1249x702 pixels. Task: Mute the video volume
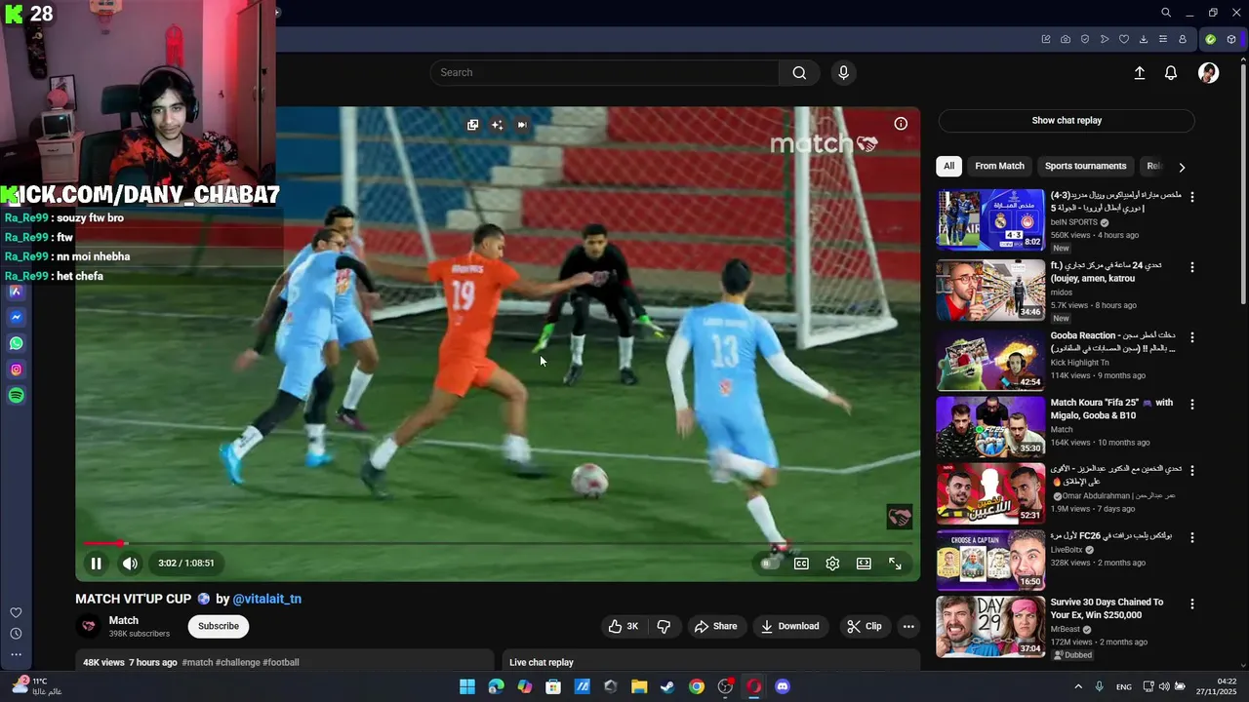[130, 563]
